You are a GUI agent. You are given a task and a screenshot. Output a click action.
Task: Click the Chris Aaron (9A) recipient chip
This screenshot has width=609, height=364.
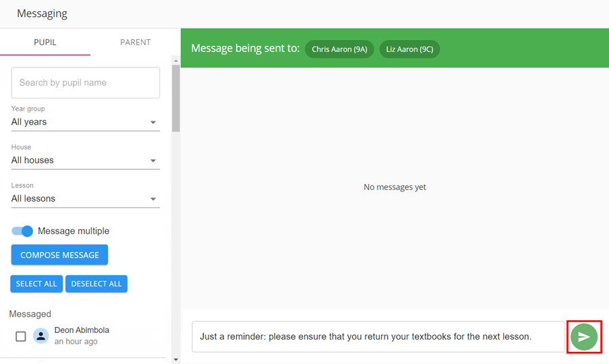click(339, 49)
